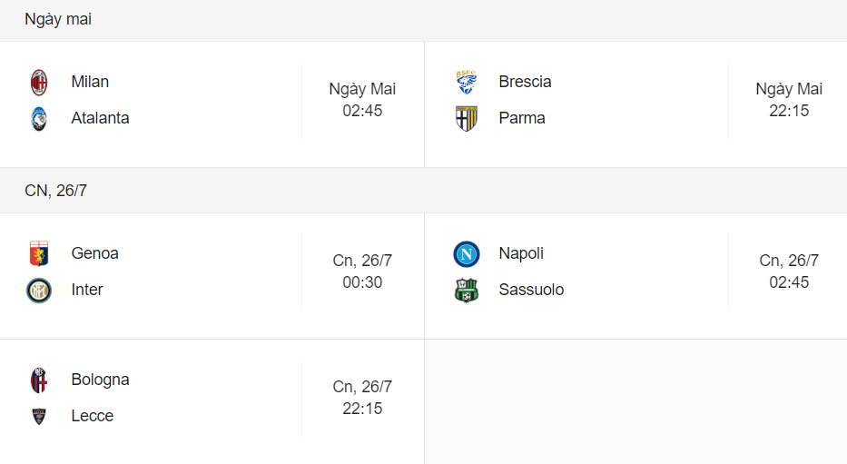Screen dimensions: 847x464
Task: Open the Atalanta team name link
Action: point(101,118)
